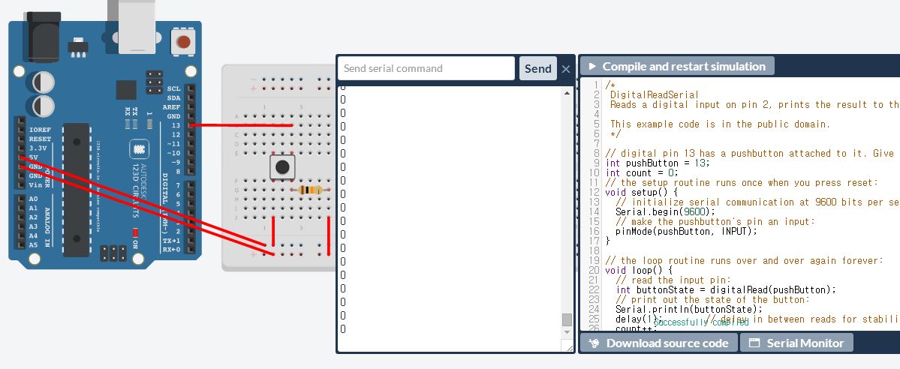Click code line 'void loop() {'
The height and width of the screenshot is (369, 900).
639,270
